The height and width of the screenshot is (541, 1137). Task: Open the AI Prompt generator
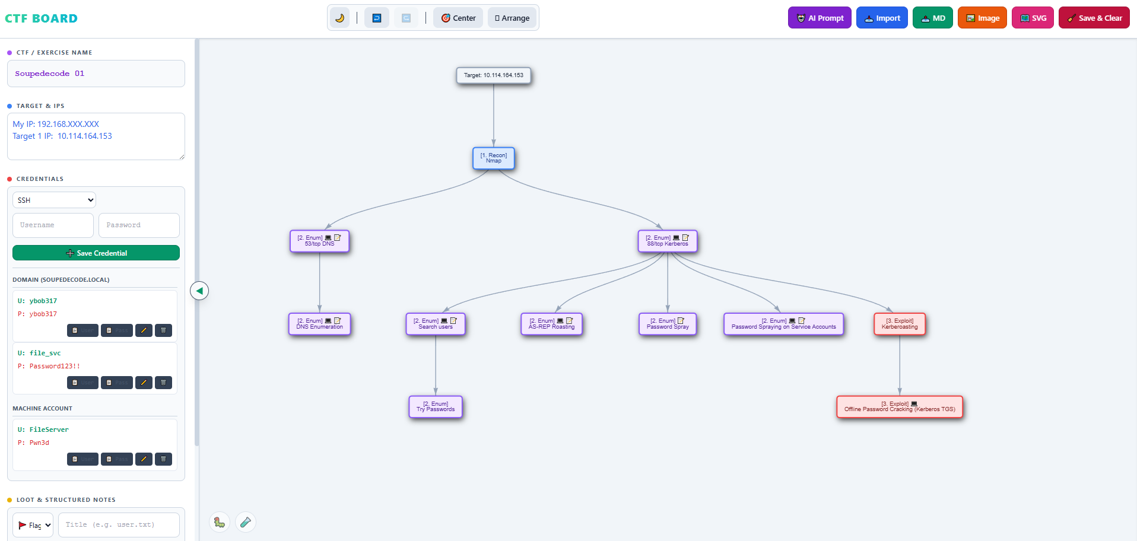coord(820,18)
